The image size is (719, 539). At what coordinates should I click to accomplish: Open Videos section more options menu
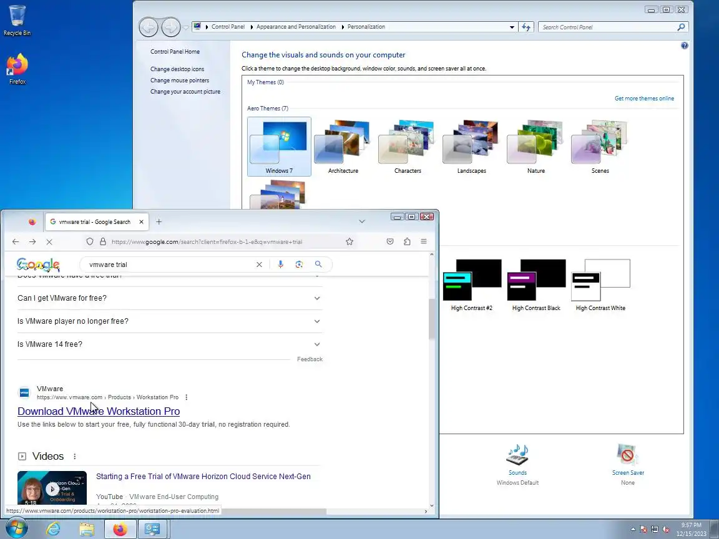click(75, 457)
